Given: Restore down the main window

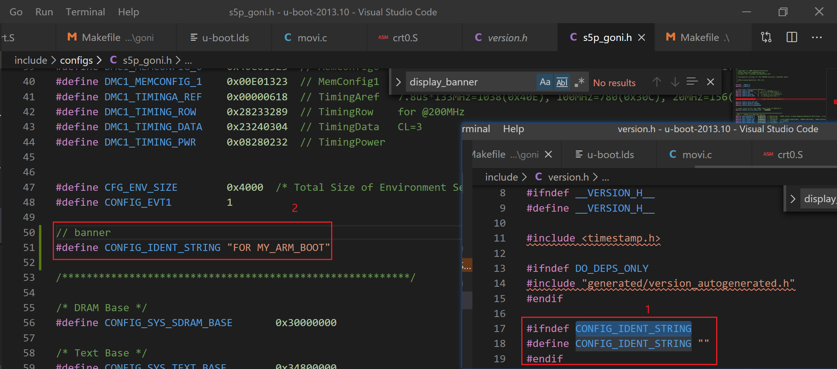Looking at the screenshot, I should pos(783,12).
